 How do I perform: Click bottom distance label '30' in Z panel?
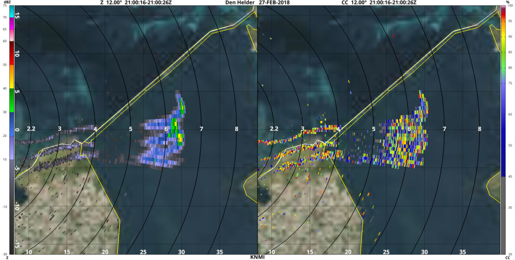(x=181, y=252)
